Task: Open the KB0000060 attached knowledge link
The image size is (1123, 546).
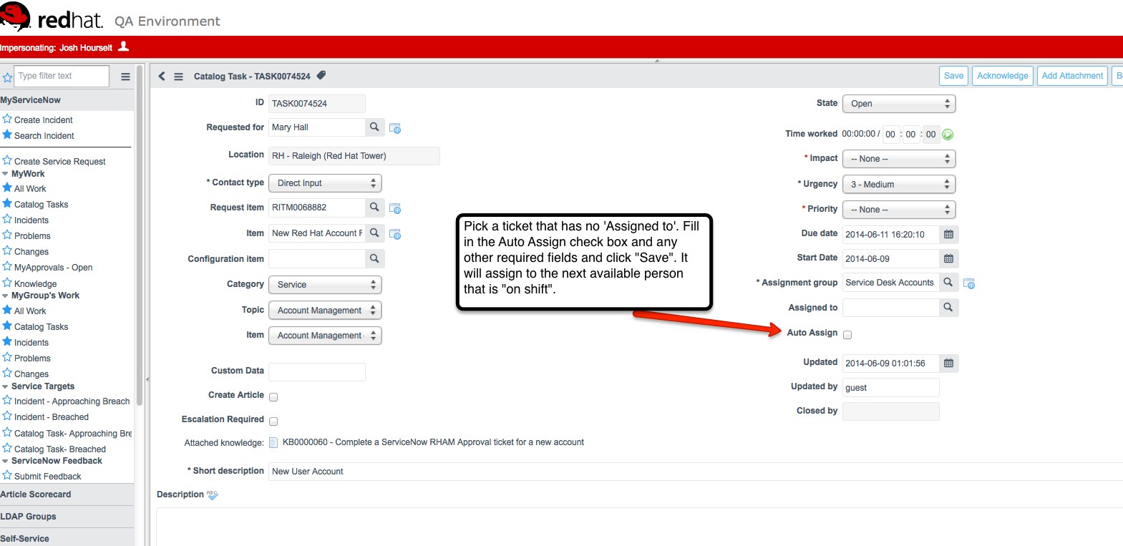Action: [x=433, y=442]
